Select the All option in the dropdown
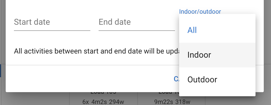The height and width of the screenshot is (105, 271). [x=217, y=30]
